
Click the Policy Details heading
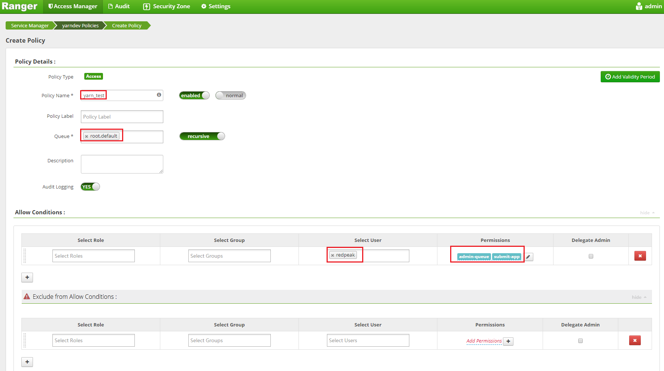35,62
